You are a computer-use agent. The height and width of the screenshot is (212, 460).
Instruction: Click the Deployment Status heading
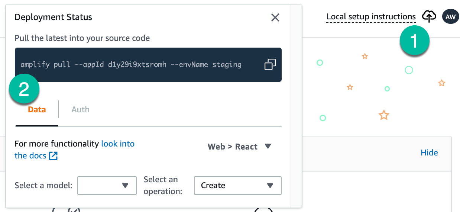tap(53, 17)
